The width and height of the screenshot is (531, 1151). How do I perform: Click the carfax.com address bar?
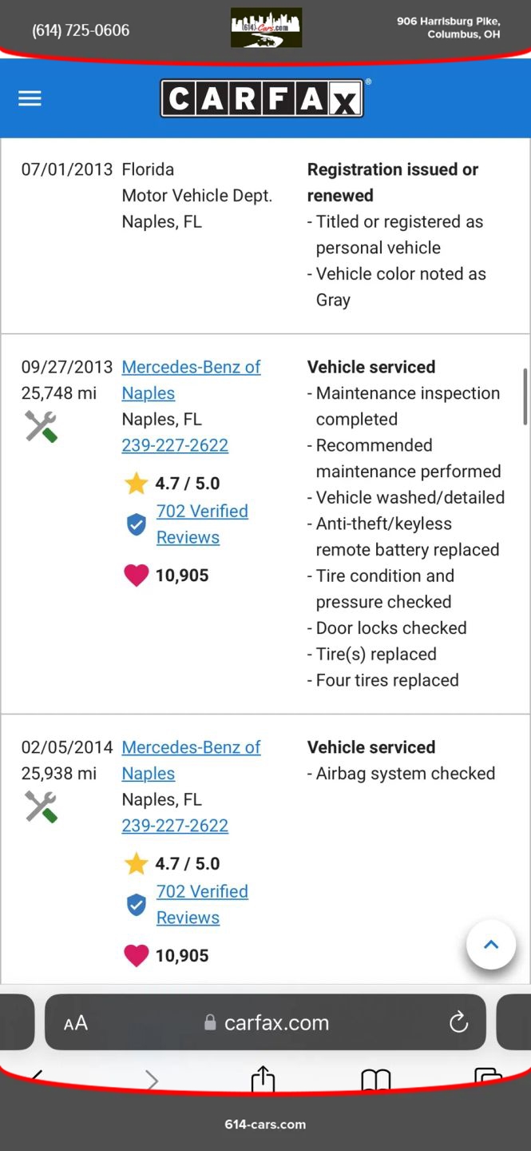point(275,1023)
